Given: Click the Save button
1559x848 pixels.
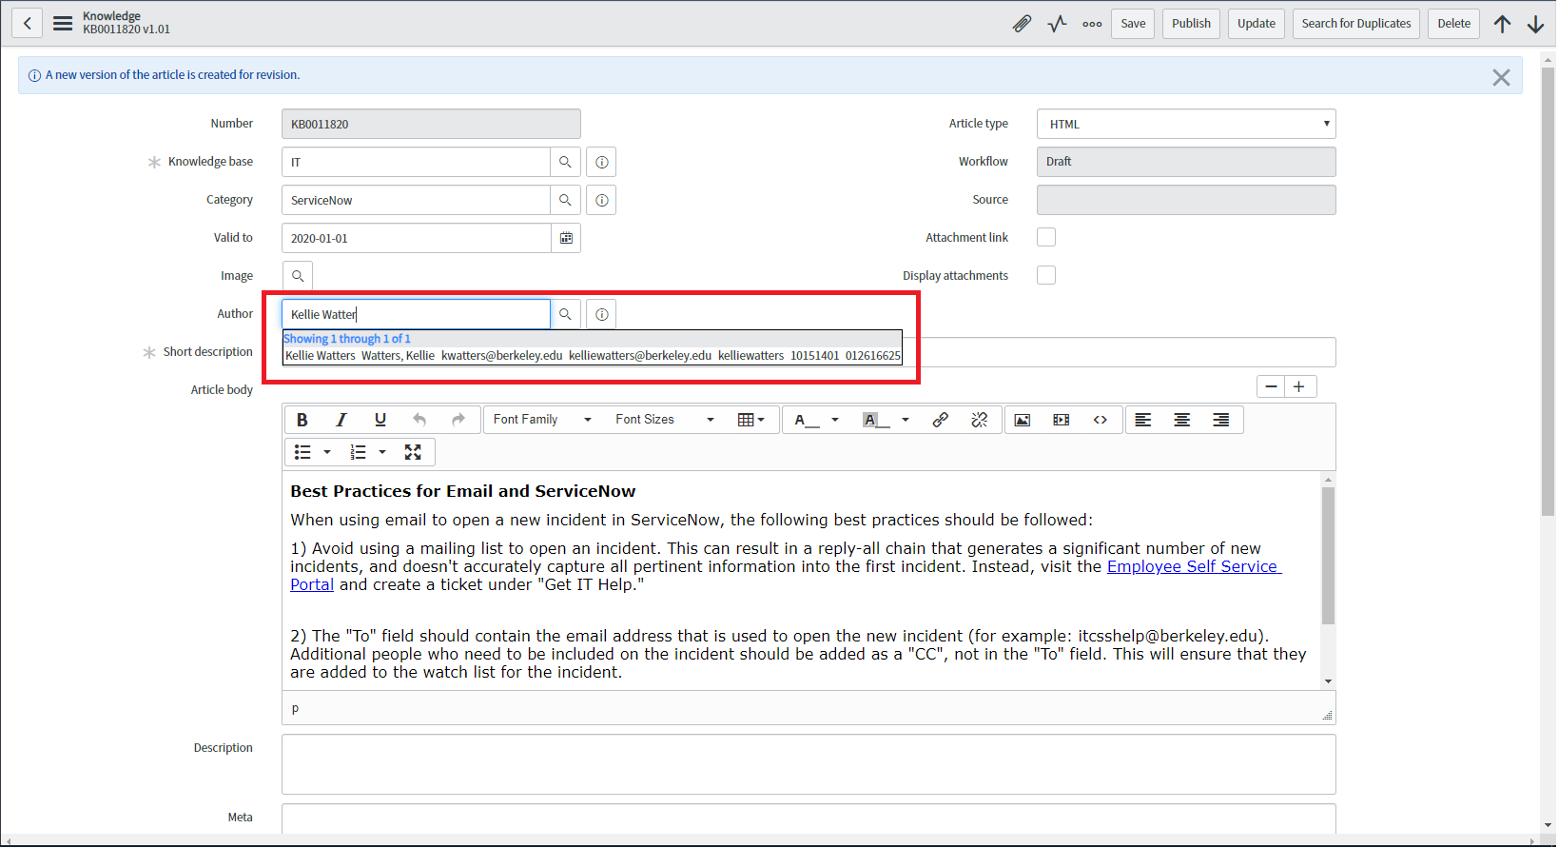Looking at the screenshot, I should [1133, 24].
